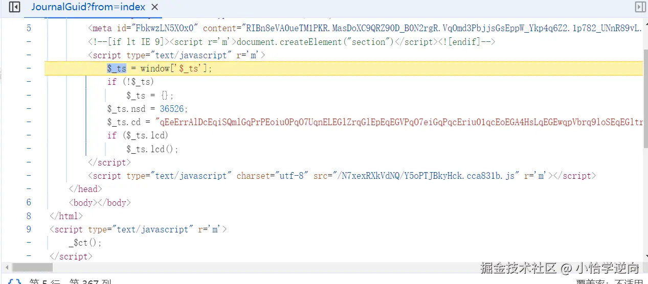Click the horizontal scrollbar left arrow
The height and width of the screenshot is (284, 648).
click(x=6, y=268)
